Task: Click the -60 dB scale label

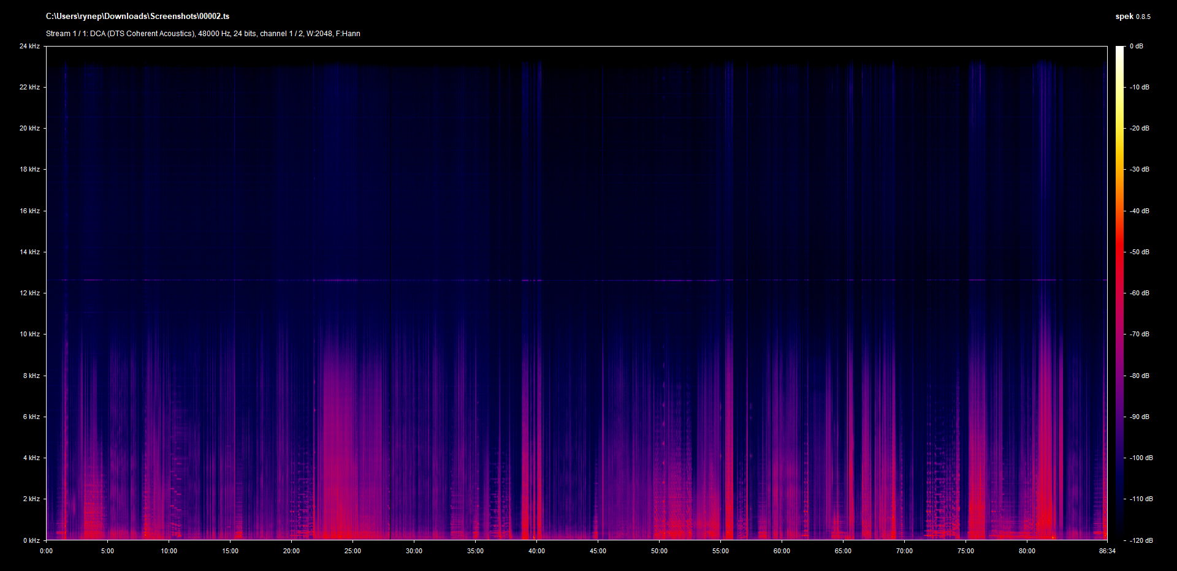Action: click(x=1140, y=293)
